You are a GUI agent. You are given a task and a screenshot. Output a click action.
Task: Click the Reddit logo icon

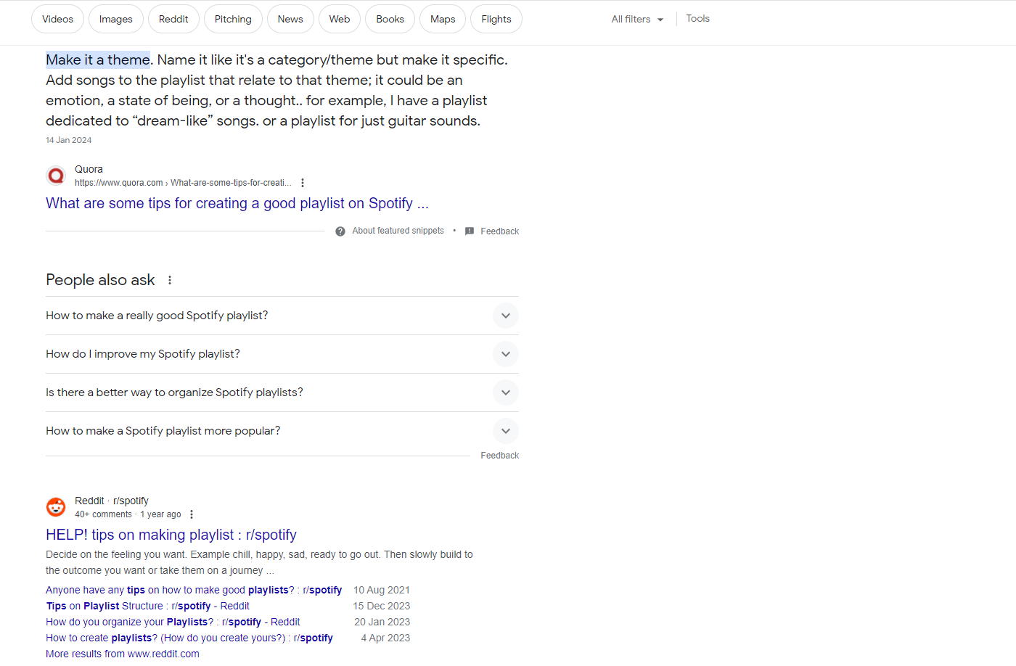(56, 506)
